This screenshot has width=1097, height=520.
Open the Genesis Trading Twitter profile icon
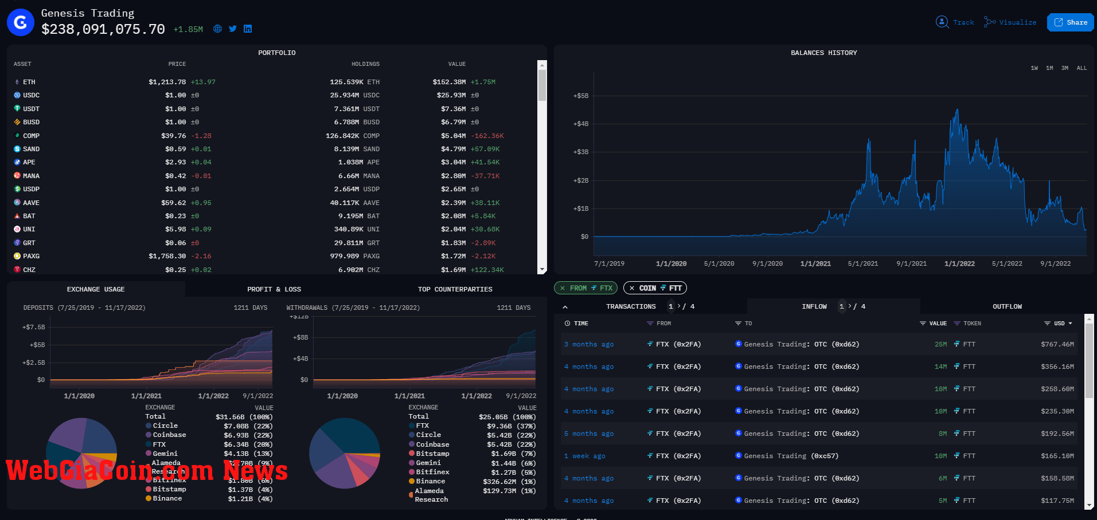pos(233,29)
